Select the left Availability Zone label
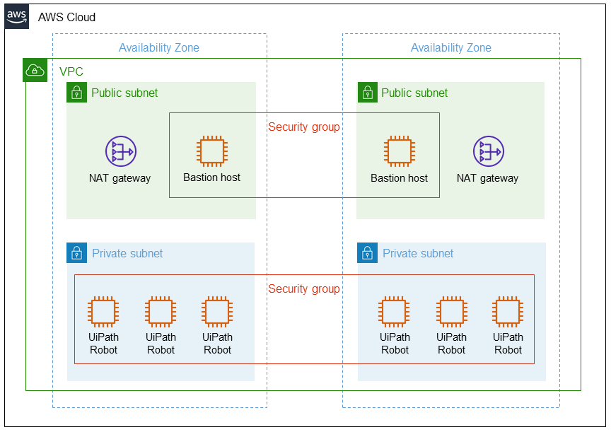 pyautogui.click(x=159, y=47)
